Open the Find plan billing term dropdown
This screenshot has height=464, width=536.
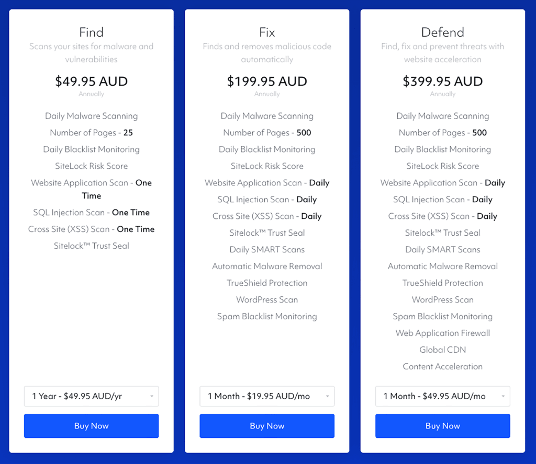pyautogui.click(x=91, y=396)
